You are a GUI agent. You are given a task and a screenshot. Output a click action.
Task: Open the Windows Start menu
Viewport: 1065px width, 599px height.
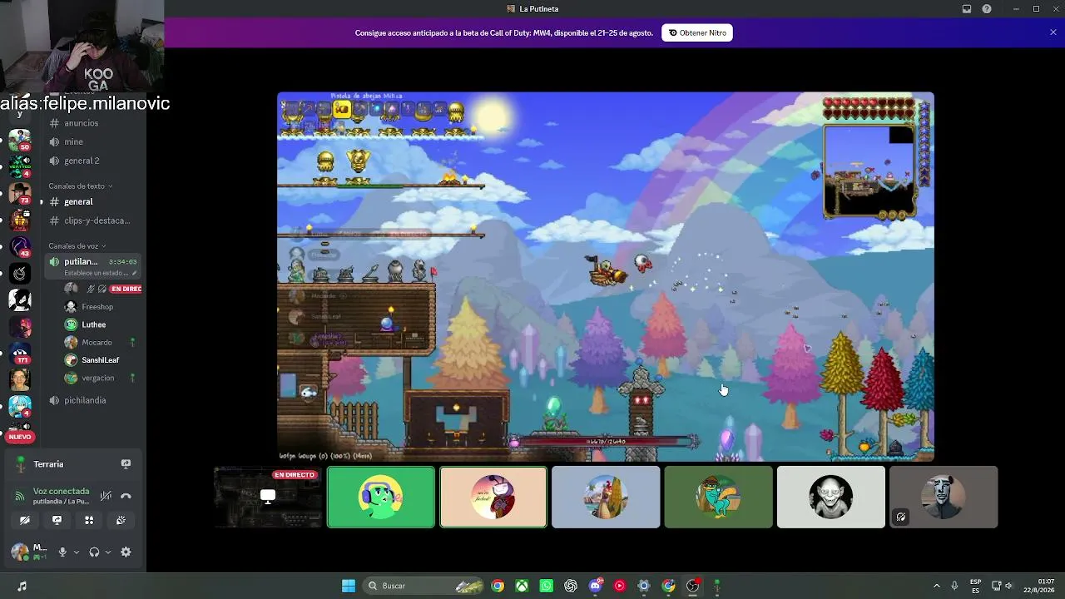coord(349,586)
